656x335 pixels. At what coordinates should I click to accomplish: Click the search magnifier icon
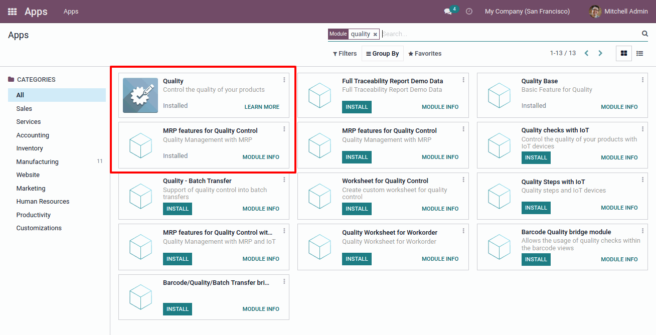[x=645, y=34]
